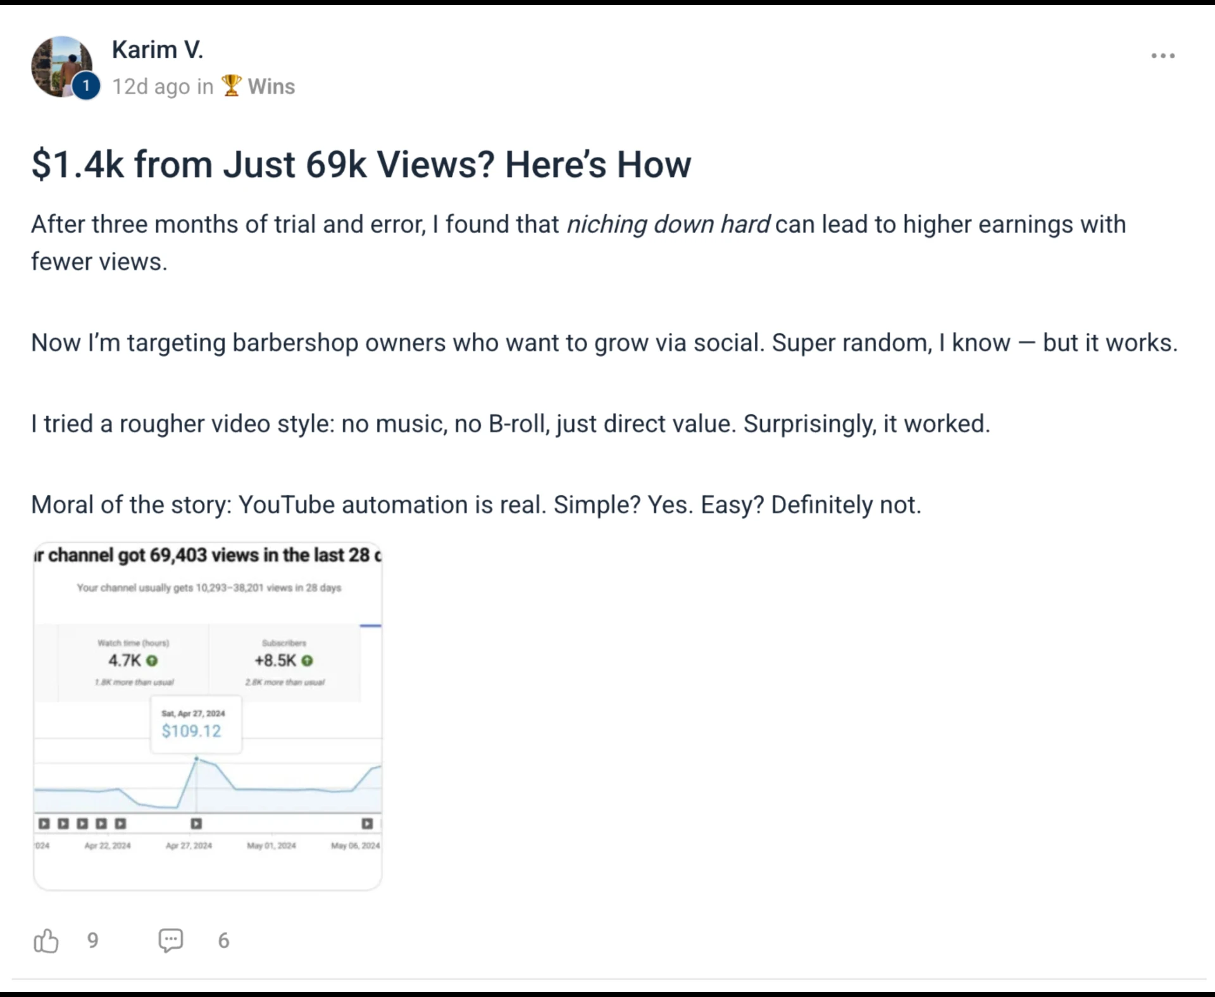Click the 4.7K watch time value
This screenshot has height=997, width=1215.
(125, 660)
